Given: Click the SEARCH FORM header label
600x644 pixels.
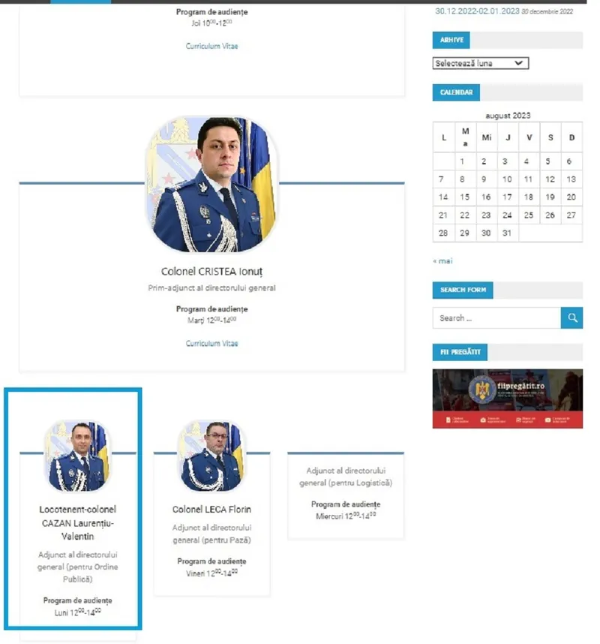Looking at the screenshot, I should pyautogui.click(x=463, y=290).
